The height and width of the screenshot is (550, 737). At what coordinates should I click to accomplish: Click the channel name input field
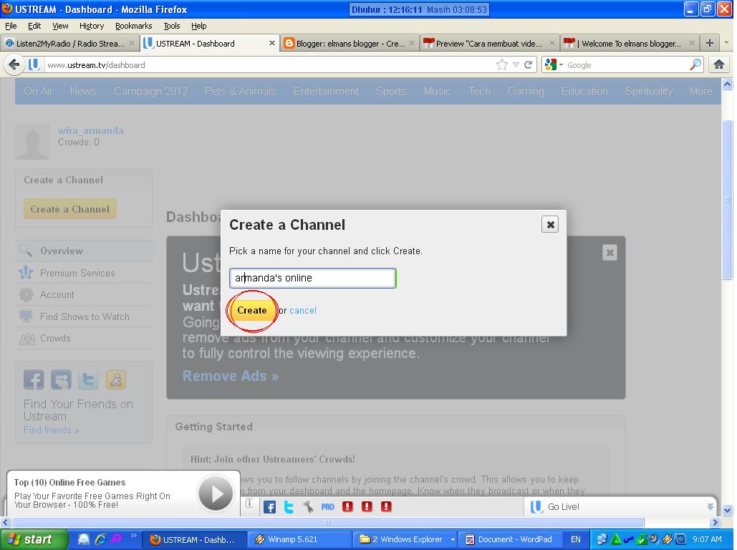312,278
